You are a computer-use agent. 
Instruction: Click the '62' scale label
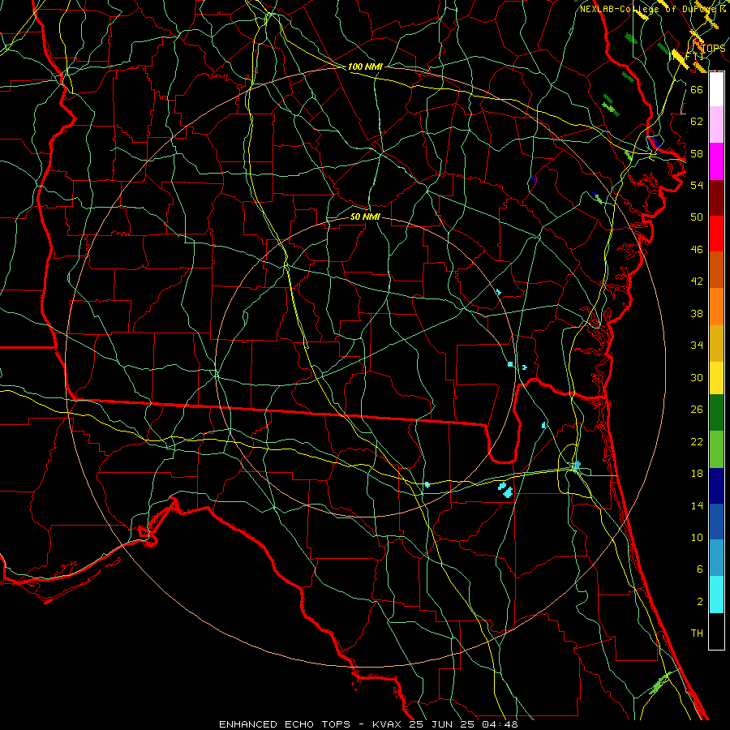pos(697,122)
